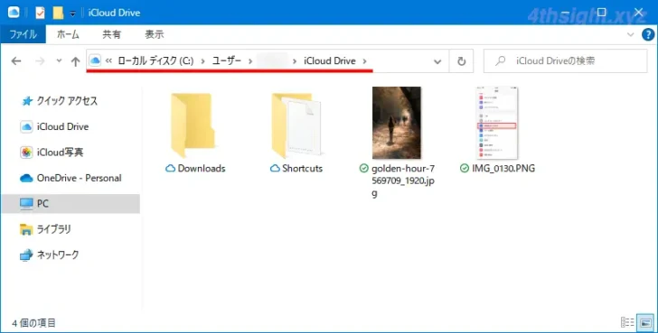Select ローカル ディスク (C:) in the address path

155,60
